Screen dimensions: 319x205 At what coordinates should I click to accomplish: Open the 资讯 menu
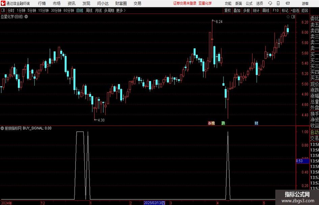tap(72, 3)
